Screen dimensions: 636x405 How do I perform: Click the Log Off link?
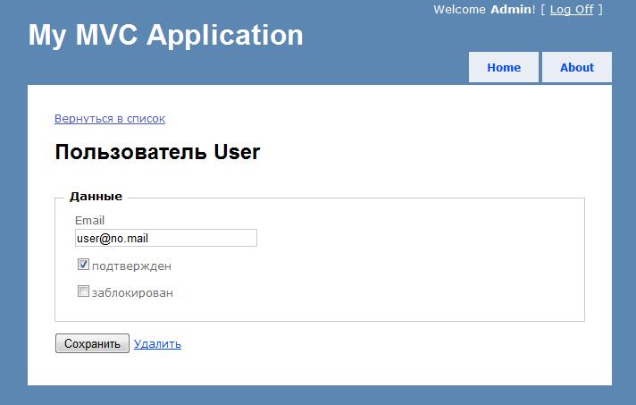[x=572, y=9]
